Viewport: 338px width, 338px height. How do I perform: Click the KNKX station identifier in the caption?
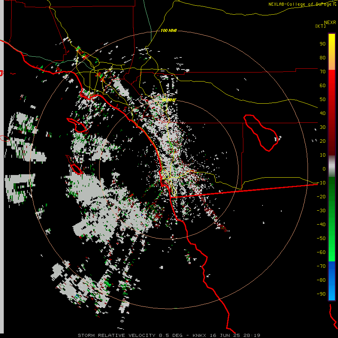click(199, 335)
